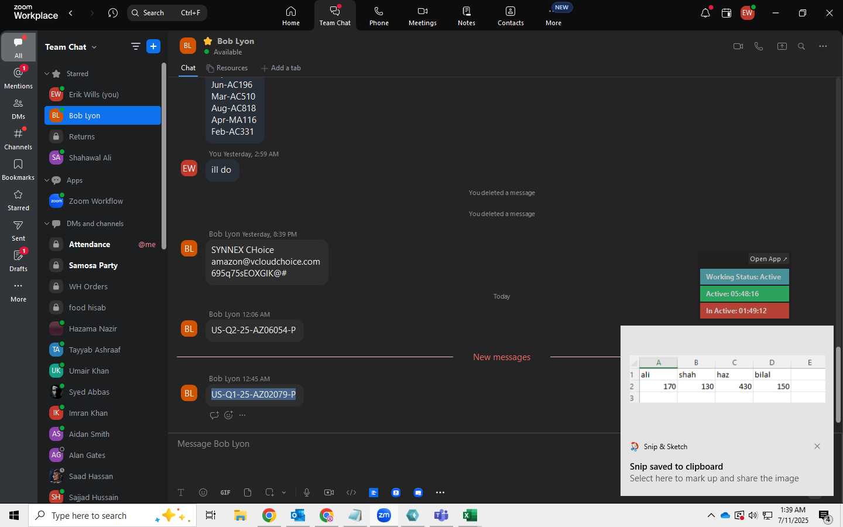
Task: Click Add a tab
Action: [281, 68]
